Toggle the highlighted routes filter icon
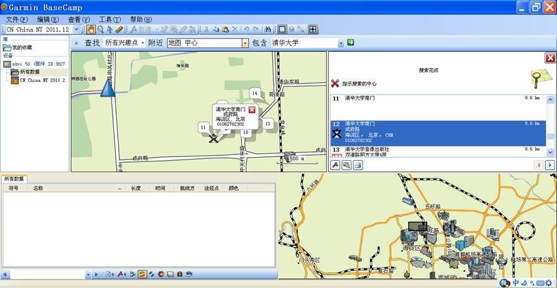 click(142, 274)
